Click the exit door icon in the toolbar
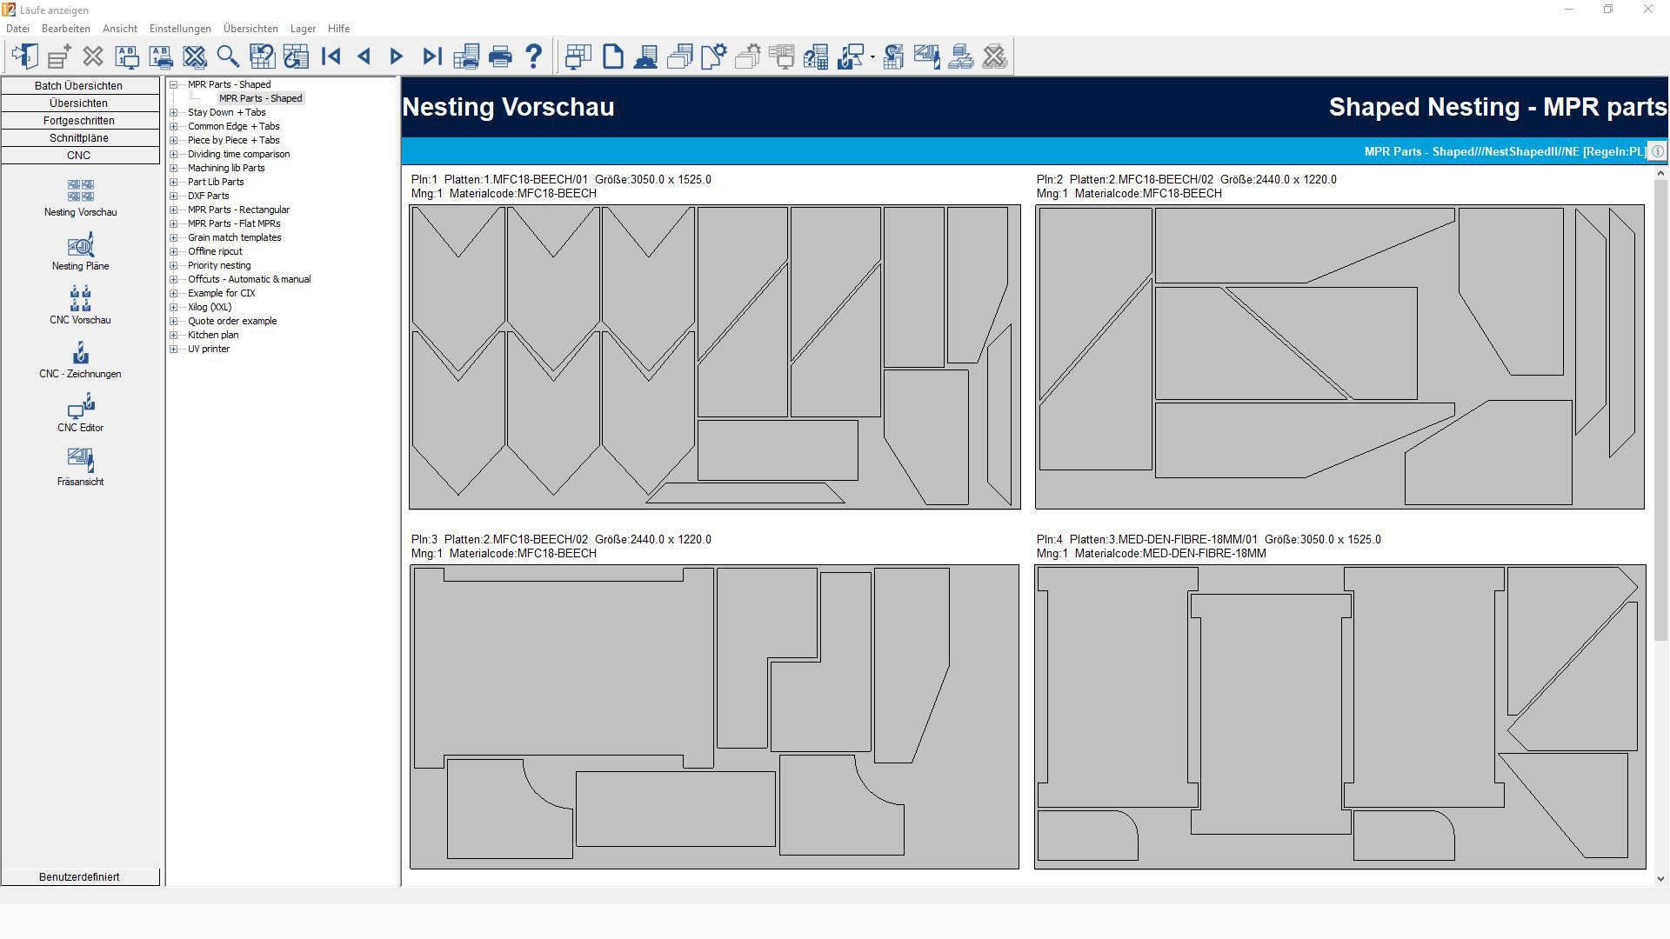Screen dimensions: 1670x939 (x=24, y=57)
